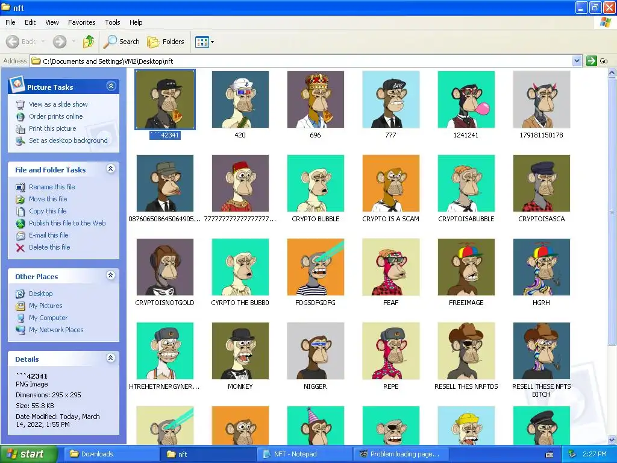617x463 pixels.
Task: Click the Forward navigation arrow
Action: pyautogui.click(x=60, y=42)
